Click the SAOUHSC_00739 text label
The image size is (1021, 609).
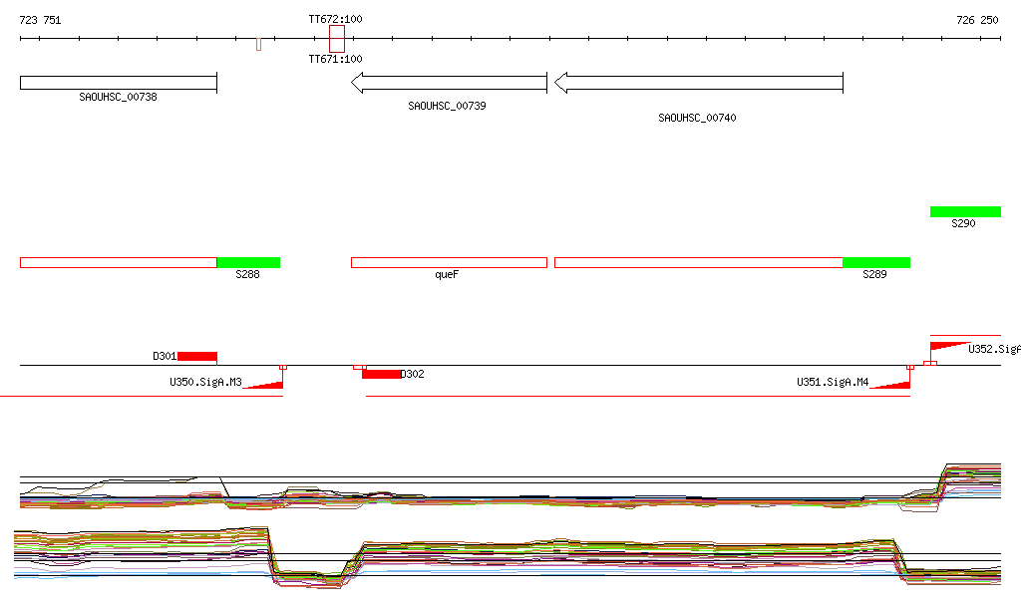[447, 105]
